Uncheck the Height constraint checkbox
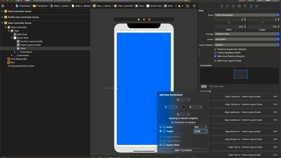This screenshot has height=158, width=281. [160, 131]
